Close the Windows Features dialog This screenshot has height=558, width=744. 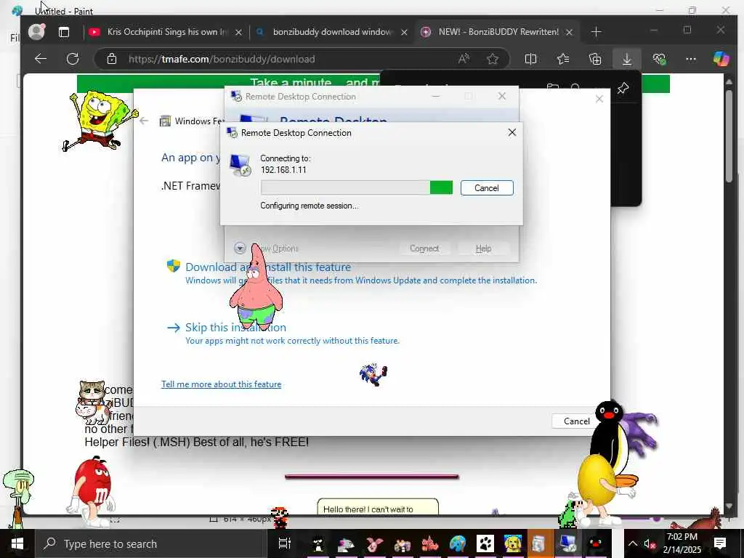click(x=599, y=99)
